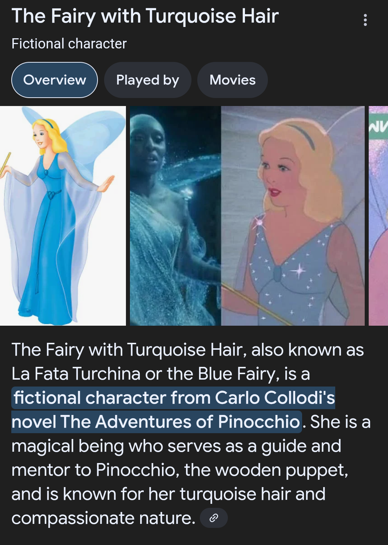
Task: Click the magic wand in the cartoon image
Action: point(5,164)
